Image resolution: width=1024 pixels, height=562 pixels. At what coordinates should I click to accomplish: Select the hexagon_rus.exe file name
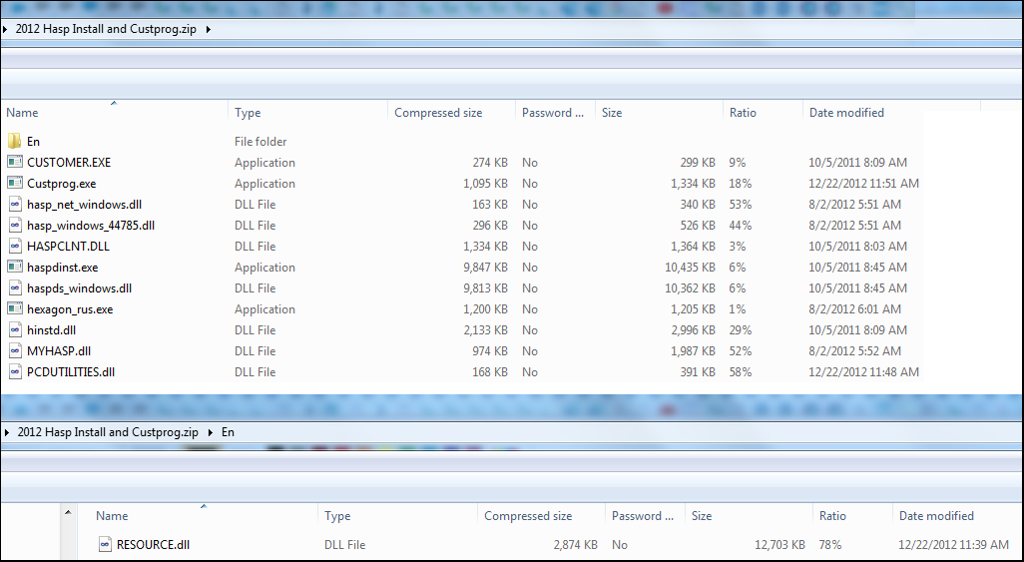tap(70, 308)
